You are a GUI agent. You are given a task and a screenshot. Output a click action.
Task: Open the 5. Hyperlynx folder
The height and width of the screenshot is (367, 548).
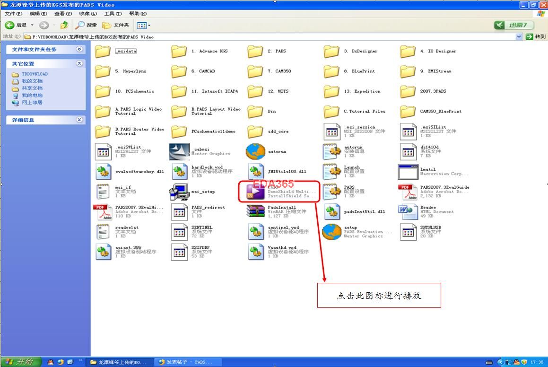coord(121,71)
